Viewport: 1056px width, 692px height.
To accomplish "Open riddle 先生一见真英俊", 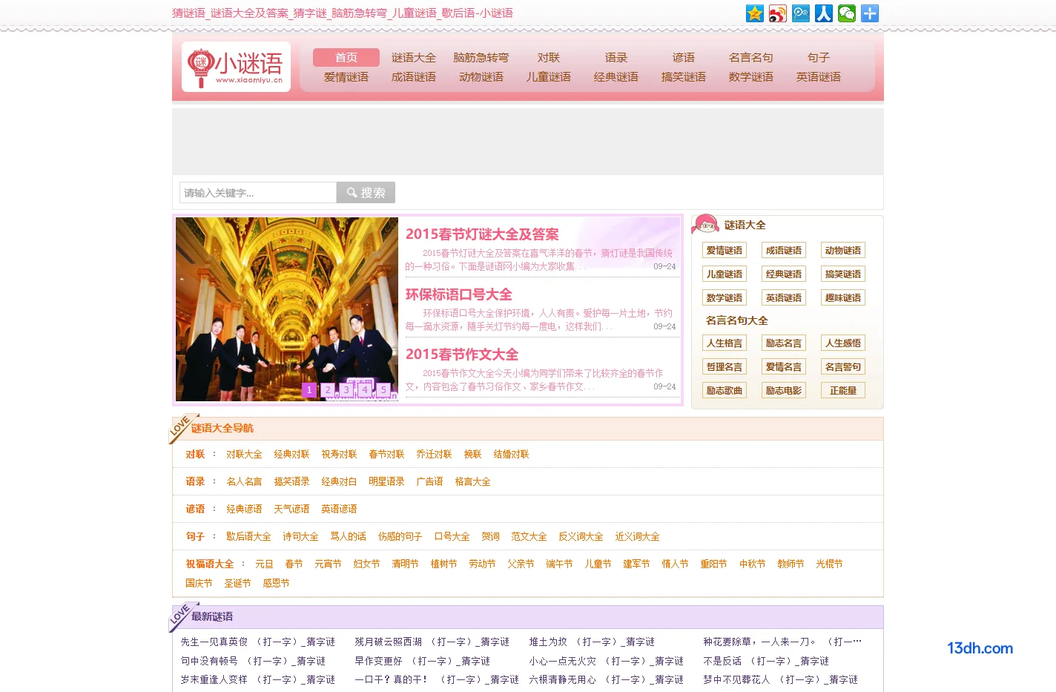I will pyautogui.click(x=258, y=642).
